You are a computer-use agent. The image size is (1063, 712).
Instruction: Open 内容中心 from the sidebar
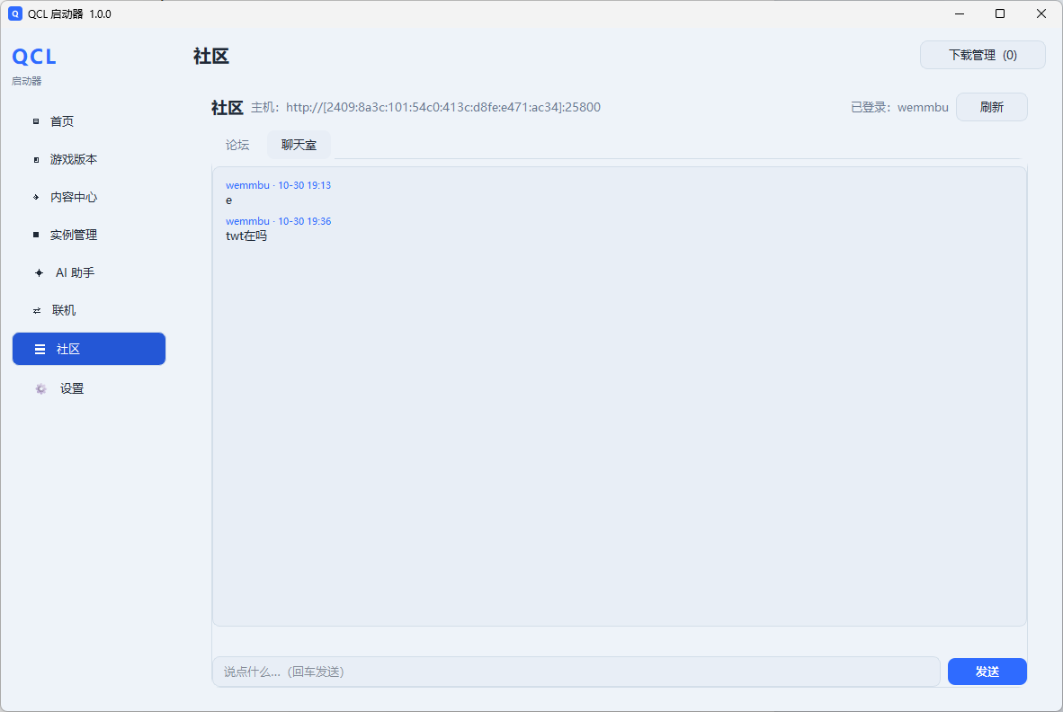pos(89,197)
